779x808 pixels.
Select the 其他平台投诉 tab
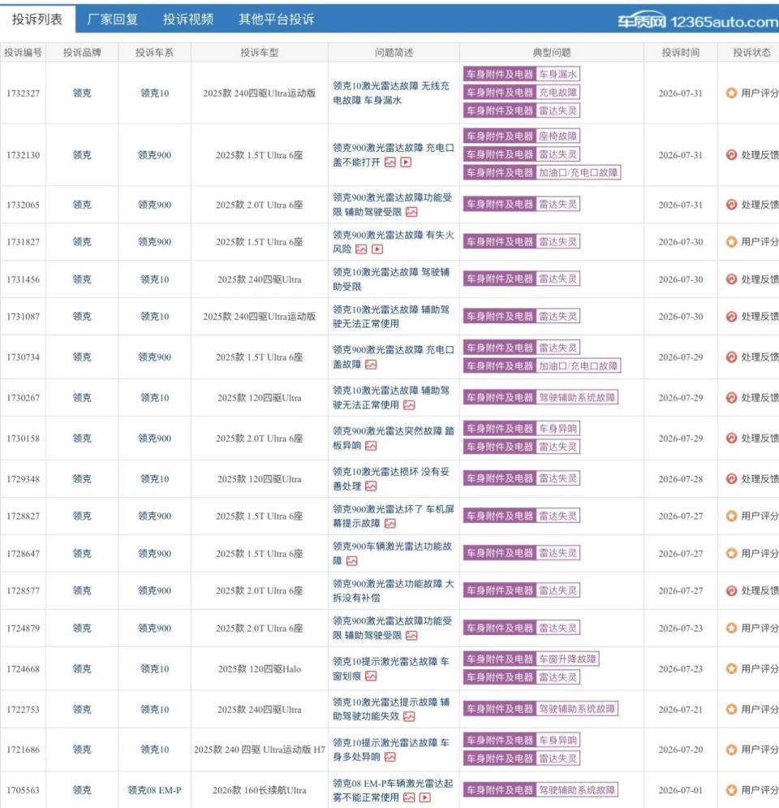coord(277,19)
